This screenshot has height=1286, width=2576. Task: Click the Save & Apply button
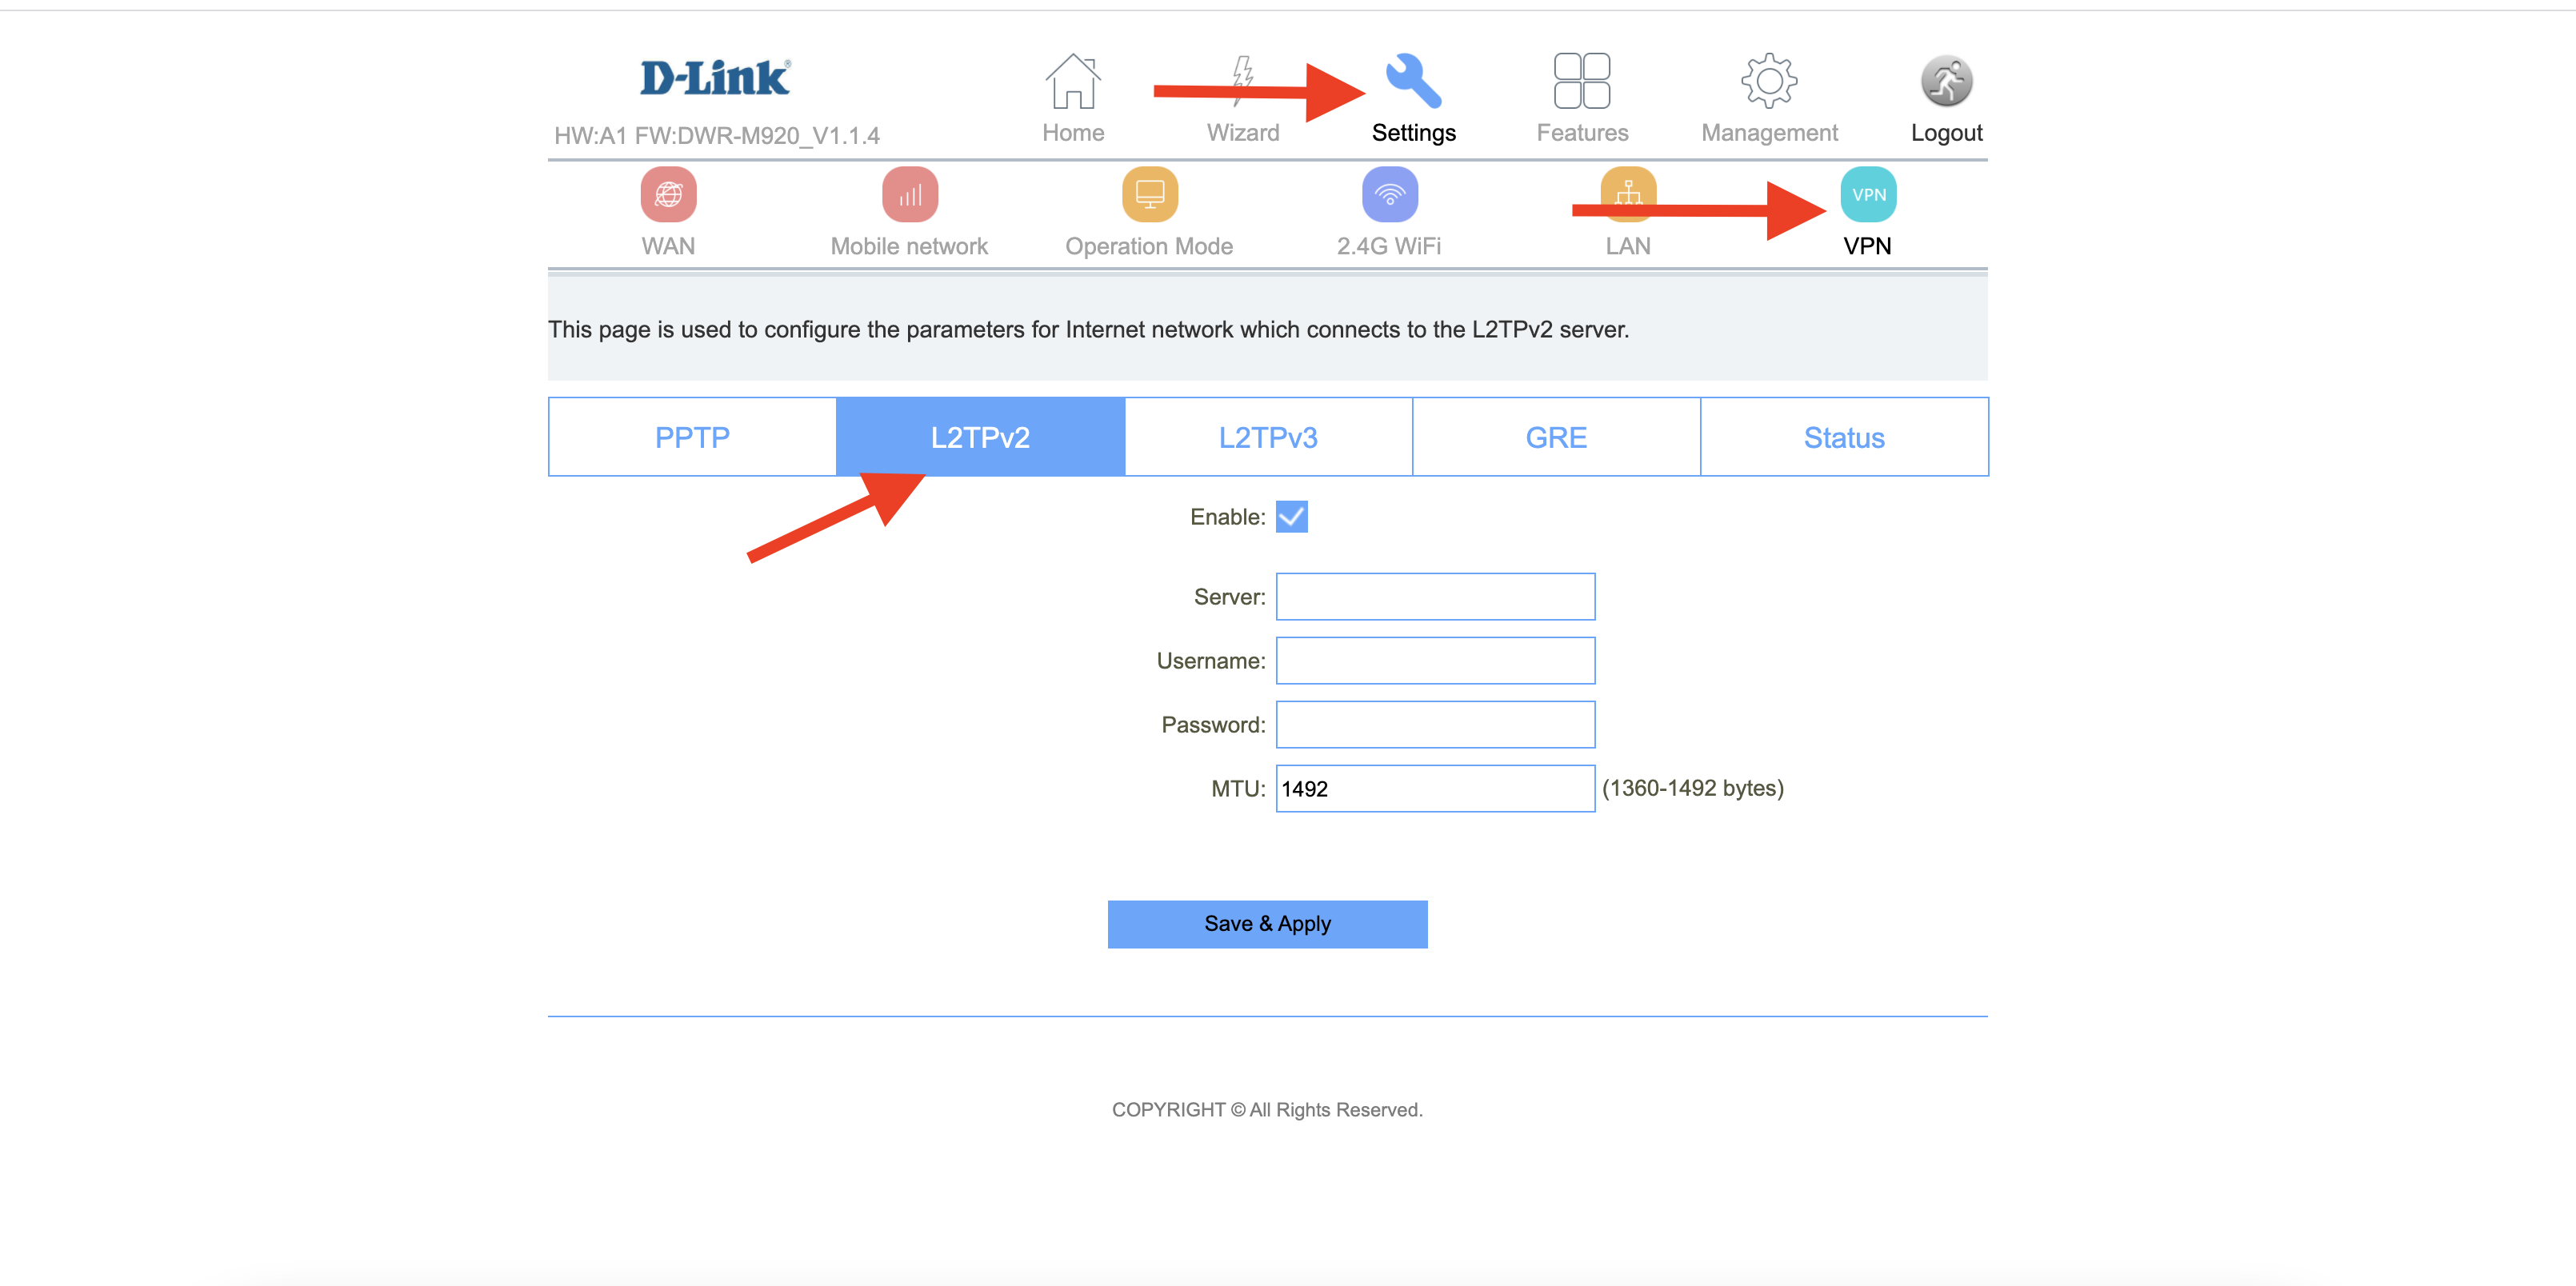[x=1267, y=924]
